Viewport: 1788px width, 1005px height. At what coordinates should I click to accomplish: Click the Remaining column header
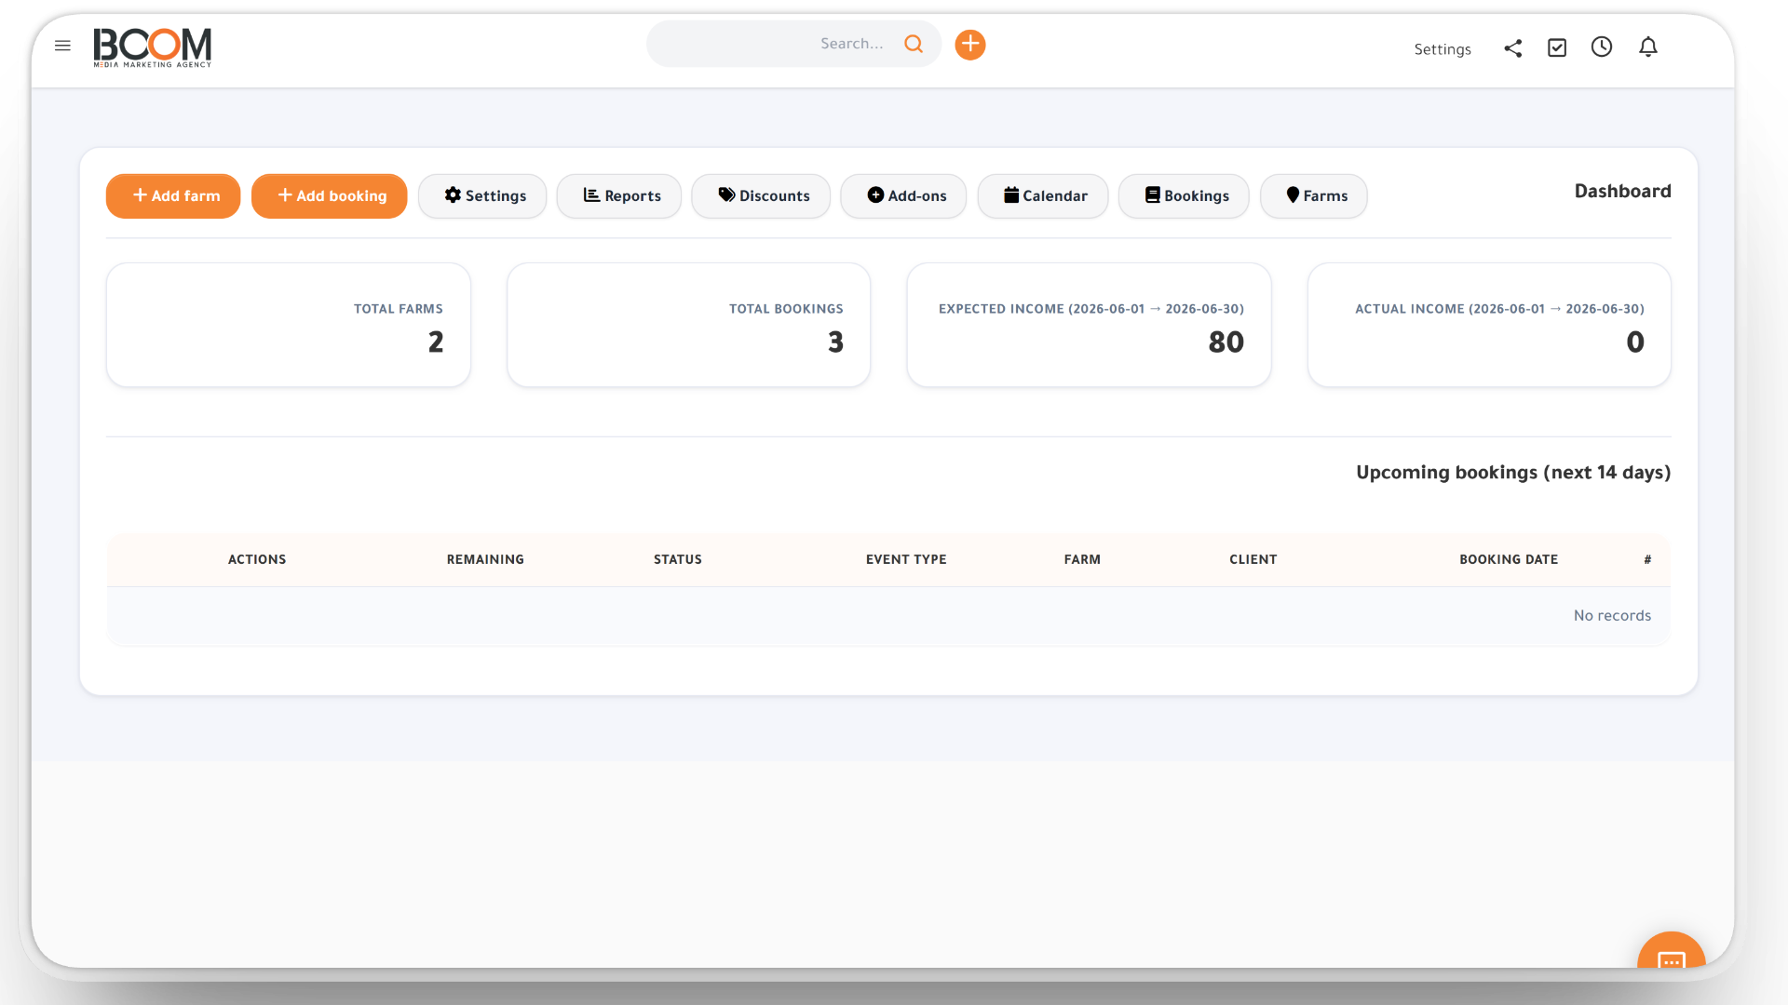pyautogui.click(x=485, y=559)
